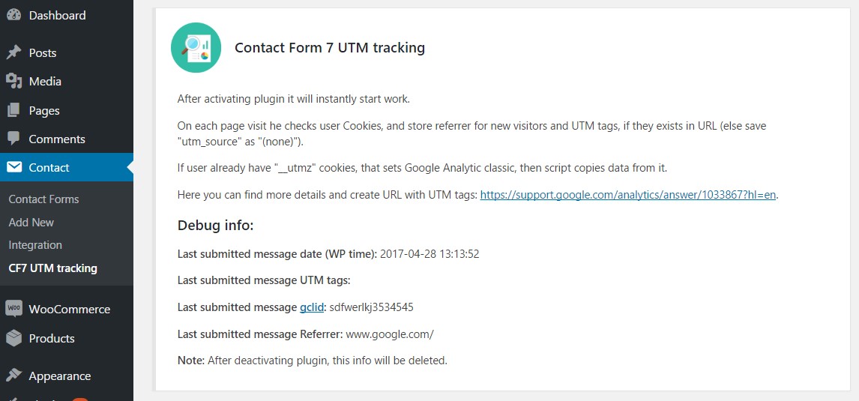
Task: Select the Appearance paintbrush icon
Action: [x=13, y=376]
